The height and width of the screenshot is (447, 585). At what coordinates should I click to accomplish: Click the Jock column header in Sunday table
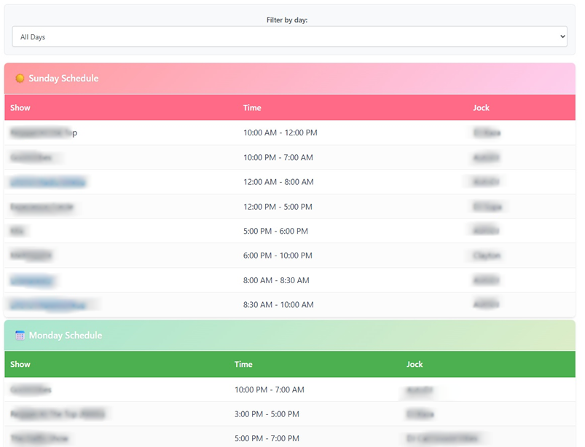[481, 108]
